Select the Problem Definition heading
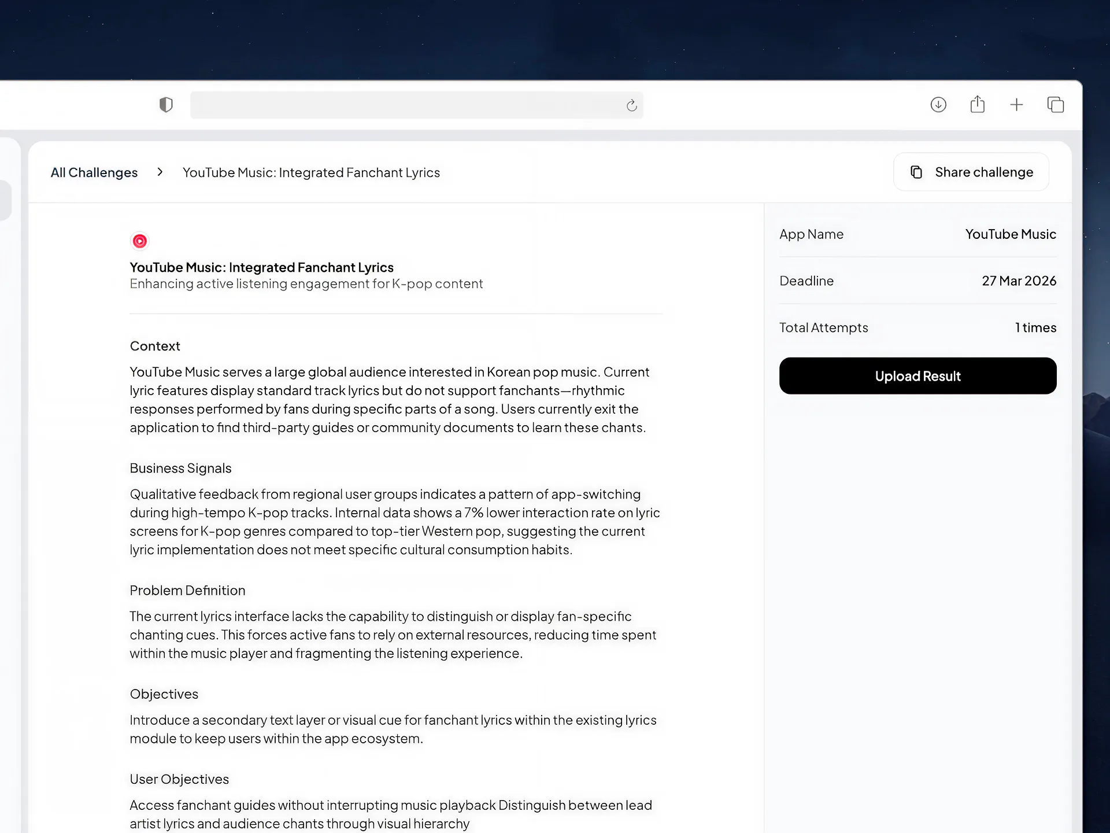This screenshot has width=1110, height=833. 187,590
